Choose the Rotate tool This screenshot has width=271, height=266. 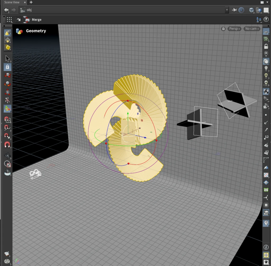(7, 84)
